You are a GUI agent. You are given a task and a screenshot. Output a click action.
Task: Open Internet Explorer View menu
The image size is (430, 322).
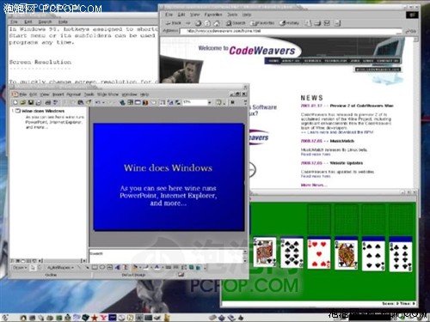coord(195,15)
